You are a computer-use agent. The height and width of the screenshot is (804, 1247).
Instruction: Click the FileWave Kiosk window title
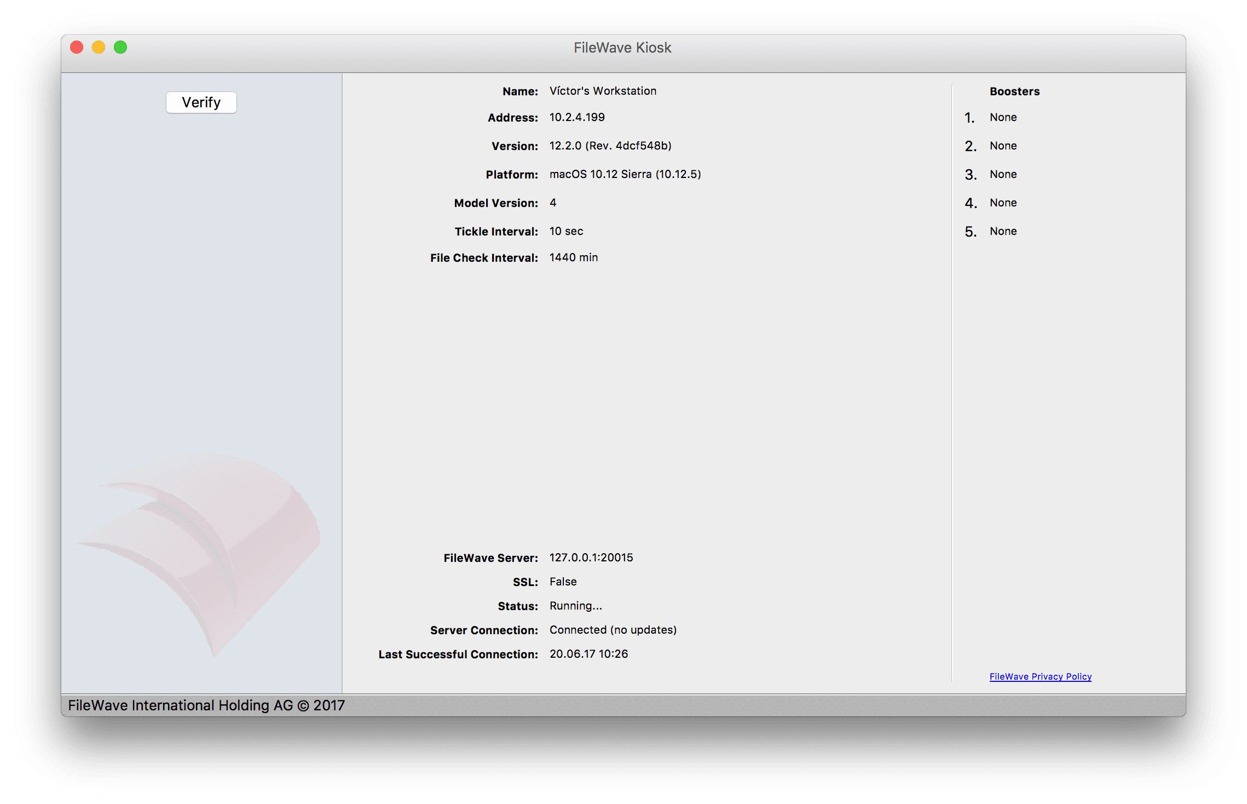click(622, 48)
